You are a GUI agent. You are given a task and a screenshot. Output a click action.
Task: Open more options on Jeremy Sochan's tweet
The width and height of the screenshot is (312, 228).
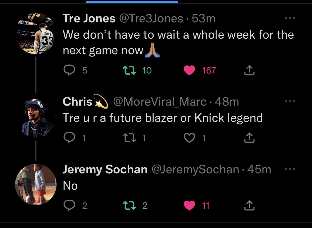[290, 169]
